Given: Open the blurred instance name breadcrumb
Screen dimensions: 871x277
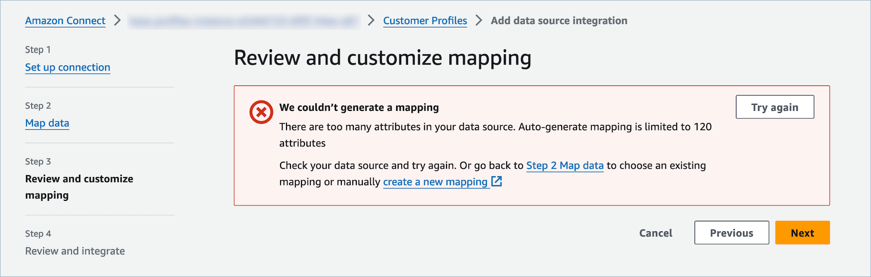Looking at the screenshot, I should pyautogui.click(x=243, y=21).
